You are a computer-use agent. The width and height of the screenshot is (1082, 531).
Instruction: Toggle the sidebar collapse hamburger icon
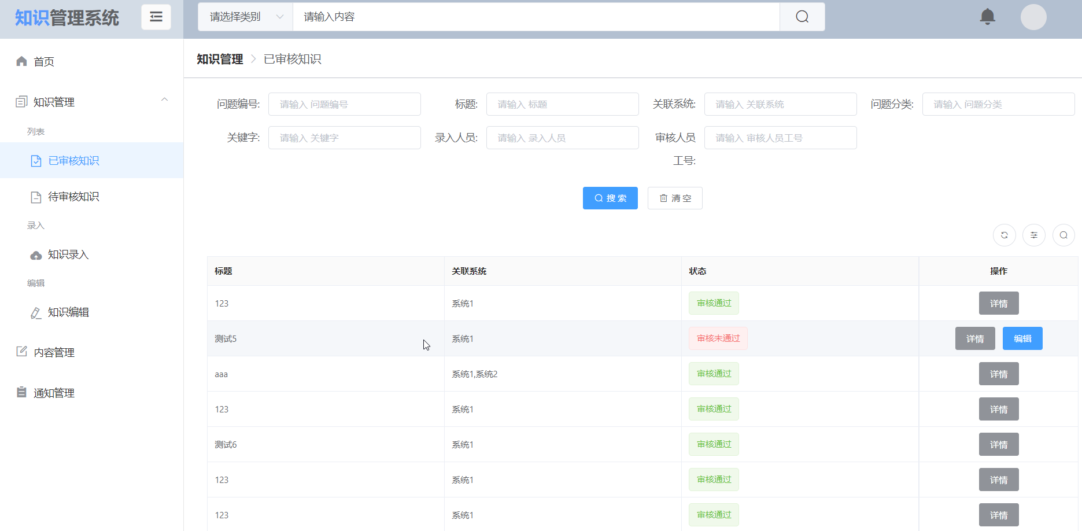[x=156, y=17]
